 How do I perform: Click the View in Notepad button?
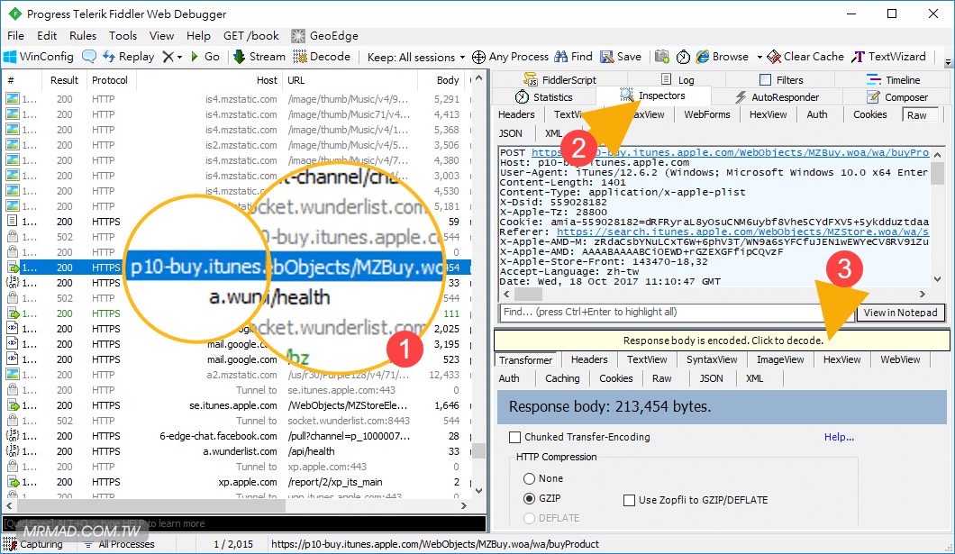click(900, 313)
